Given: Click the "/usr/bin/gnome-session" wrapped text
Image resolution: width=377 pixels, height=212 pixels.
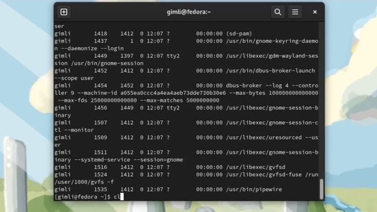Looking at the screenshot, I should pos(107,64).
